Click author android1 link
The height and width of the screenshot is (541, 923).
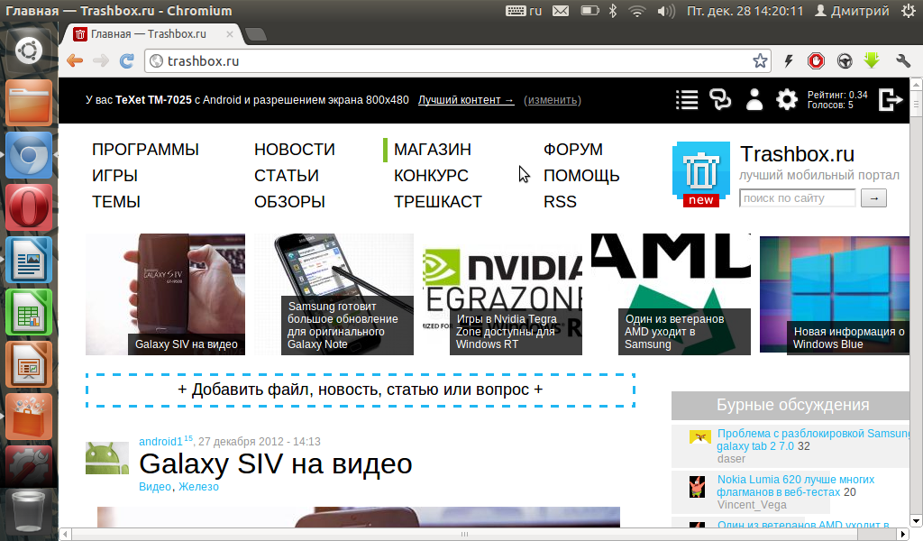pyautogui.click(x=160, y=442)
